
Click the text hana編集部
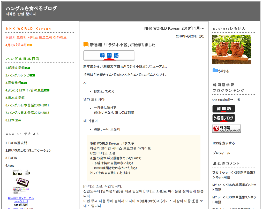tap(21, 205)
